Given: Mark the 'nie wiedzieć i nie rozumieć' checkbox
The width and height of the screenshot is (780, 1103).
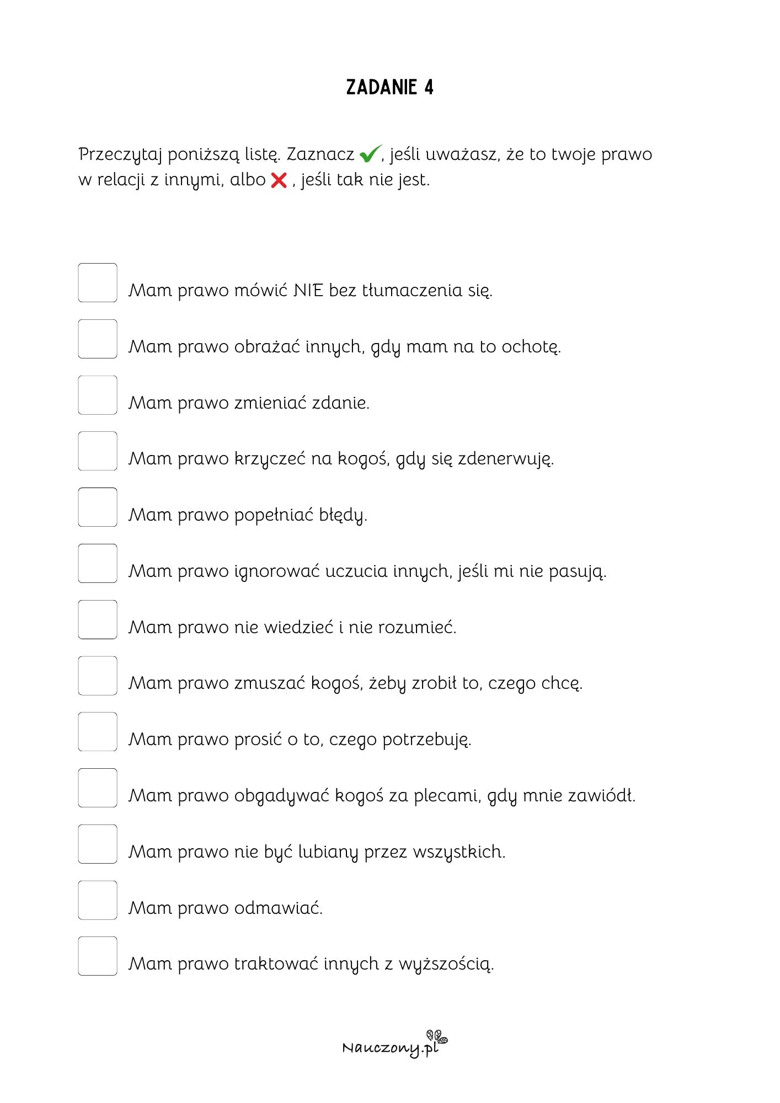Looking at the screenshot, I should coord(98,620).
